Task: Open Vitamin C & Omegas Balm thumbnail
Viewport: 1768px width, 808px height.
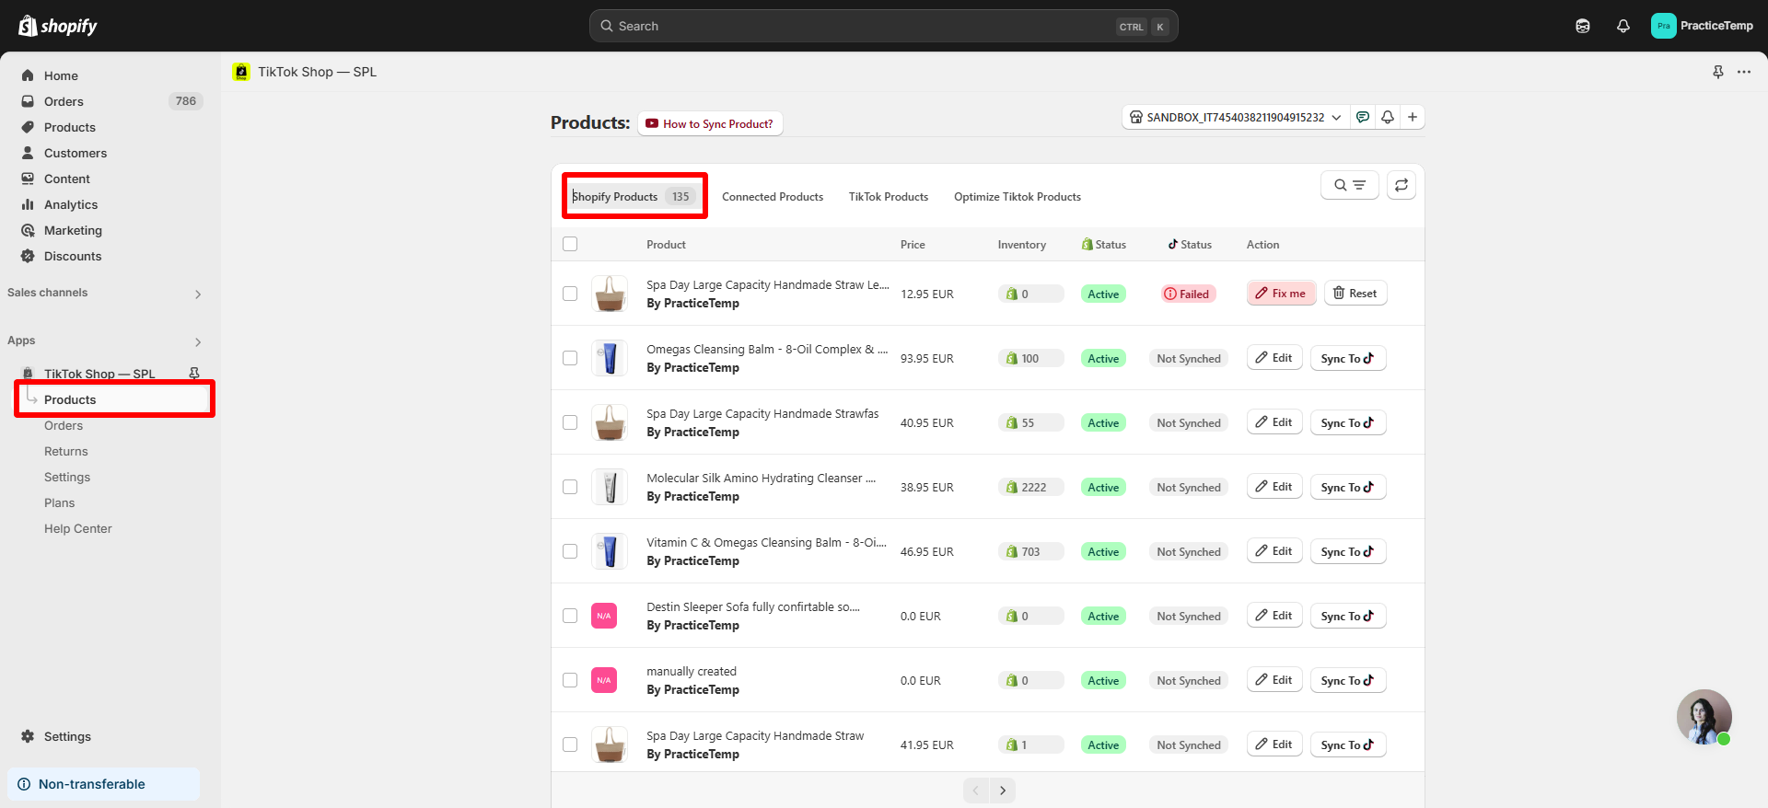Action: point(610,551)
